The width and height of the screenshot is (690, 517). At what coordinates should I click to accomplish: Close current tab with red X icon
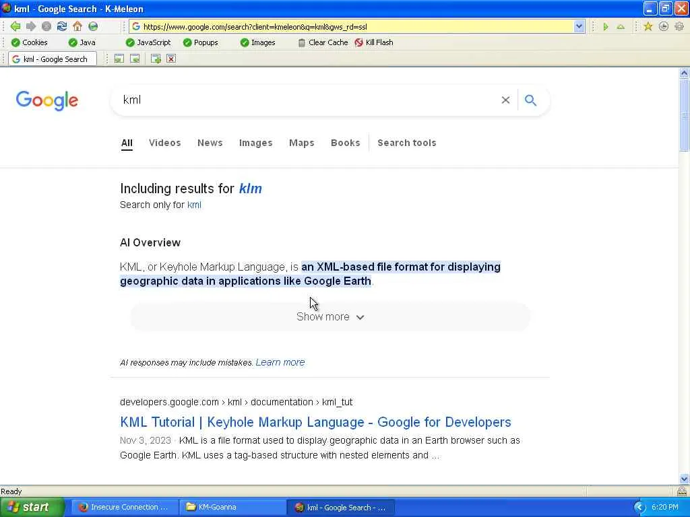(x=171, y=59)
